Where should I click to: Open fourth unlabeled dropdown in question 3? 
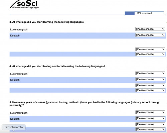click(150, 54)
